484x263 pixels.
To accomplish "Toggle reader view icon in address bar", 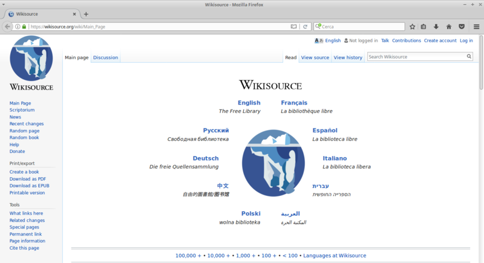I will pyautogui.click(x=293, y=27).
